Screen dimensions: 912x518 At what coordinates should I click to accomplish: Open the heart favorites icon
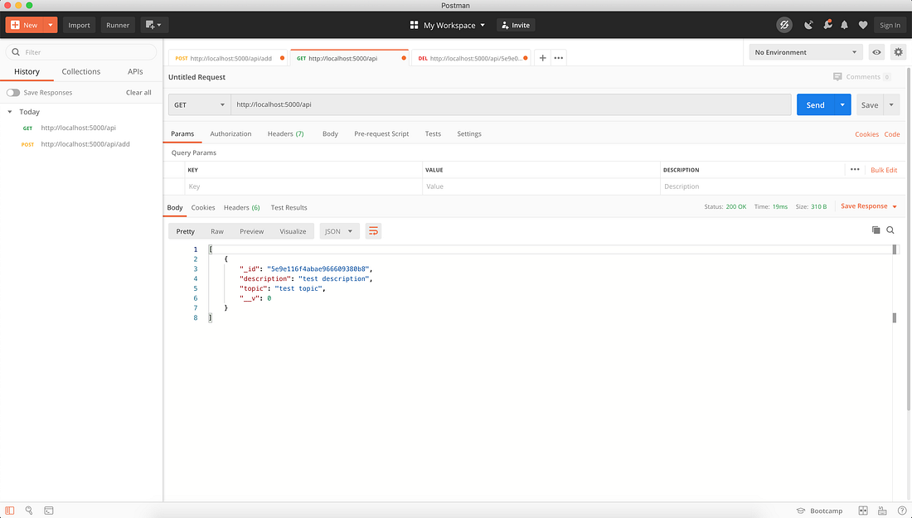pyautogui.click(x=862, y=25)
